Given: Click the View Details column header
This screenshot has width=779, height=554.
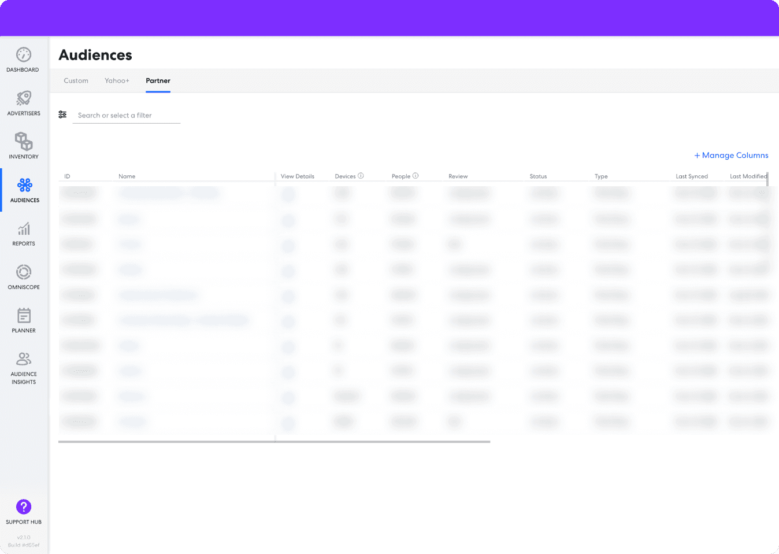Looking at the screenshot, I should (x=298, y=176).
